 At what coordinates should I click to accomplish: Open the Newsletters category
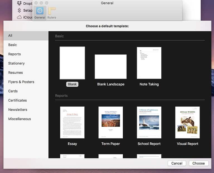coord(18,110)
